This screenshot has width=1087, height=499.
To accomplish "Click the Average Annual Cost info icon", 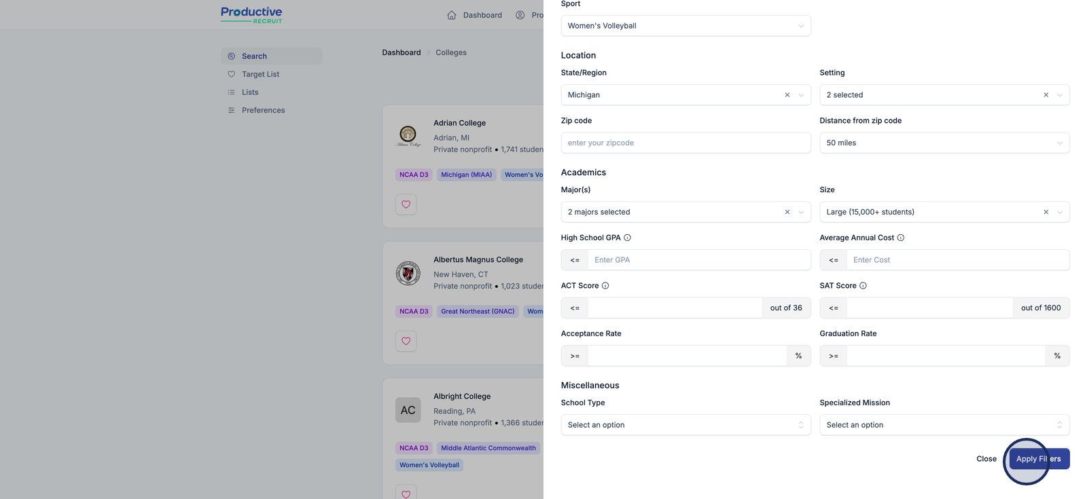I will coord(900,238).
